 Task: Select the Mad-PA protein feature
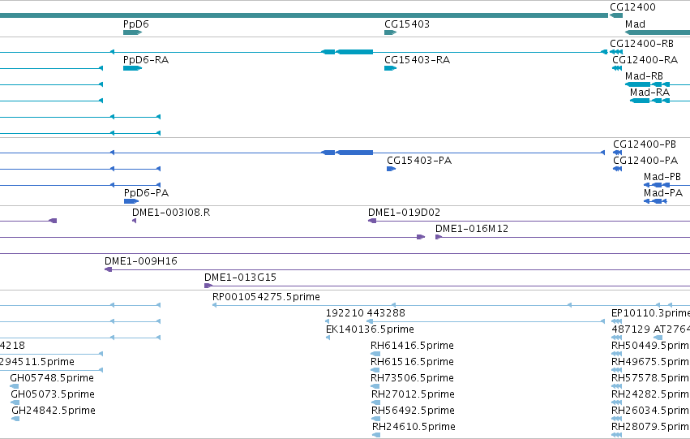pyautogui.click(x=655, y=201)
